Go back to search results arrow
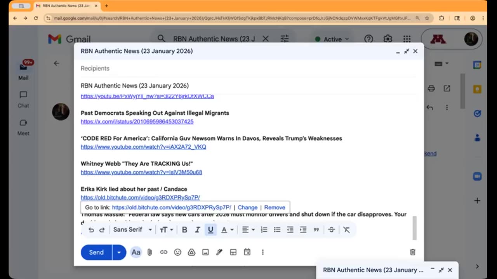Screen dimensions: 497x279 [57, 63]
